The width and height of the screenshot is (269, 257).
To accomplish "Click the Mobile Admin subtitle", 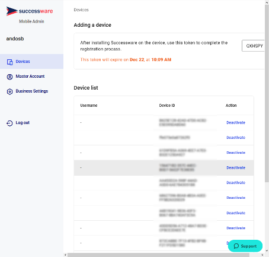I will coord(31,21).
